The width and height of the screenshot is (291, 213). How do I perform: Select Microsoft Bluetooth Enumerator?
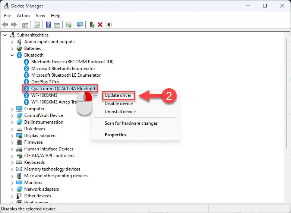[63, 69]
